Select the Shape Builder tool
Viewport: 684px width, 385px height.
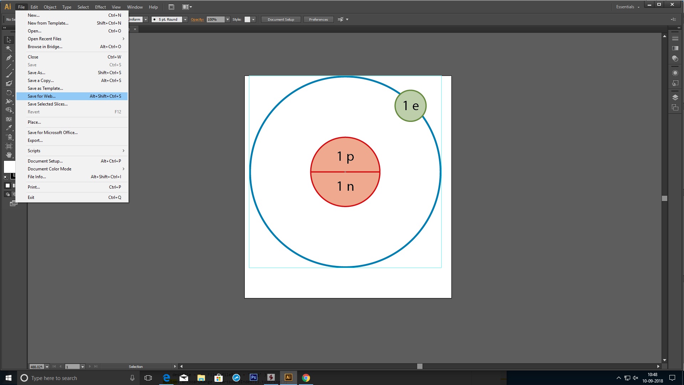click(9, 111)
